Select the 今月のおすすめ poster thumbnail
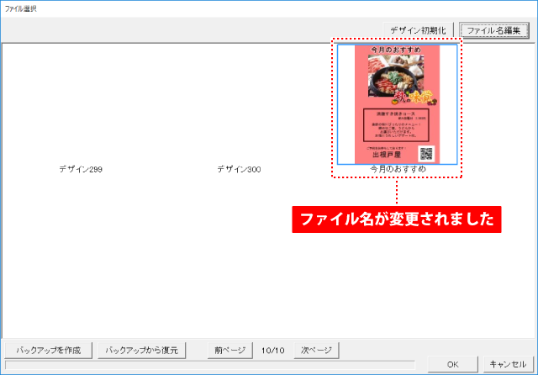This screenshot has width=538, height=375. pyautogui.click(x=398, y=103)
